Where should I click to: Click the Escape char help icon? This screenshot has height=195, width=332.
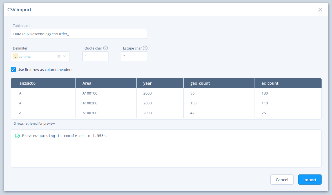[x=145, y=48]
